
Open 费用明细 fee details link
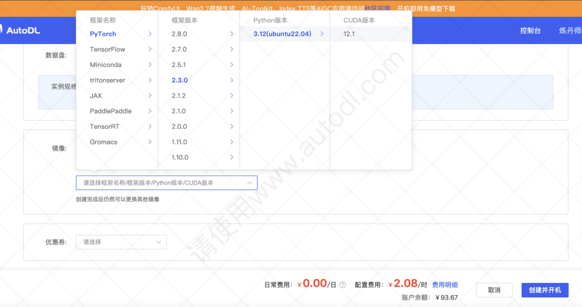click(445, 285)
